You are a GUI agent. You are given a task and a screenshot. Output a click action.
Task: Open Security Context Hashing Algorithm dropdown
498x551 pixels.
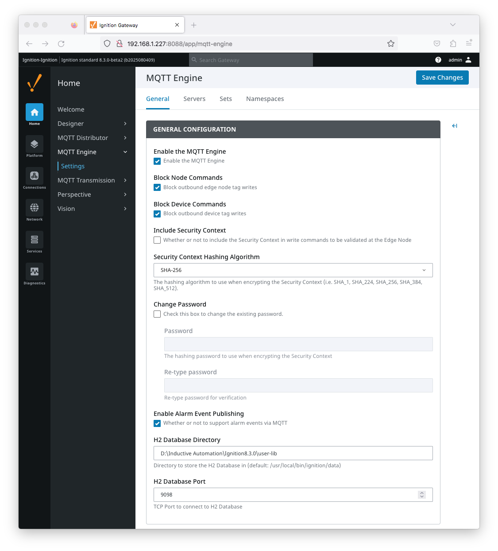pyautogui.click(x=293, y=270)
